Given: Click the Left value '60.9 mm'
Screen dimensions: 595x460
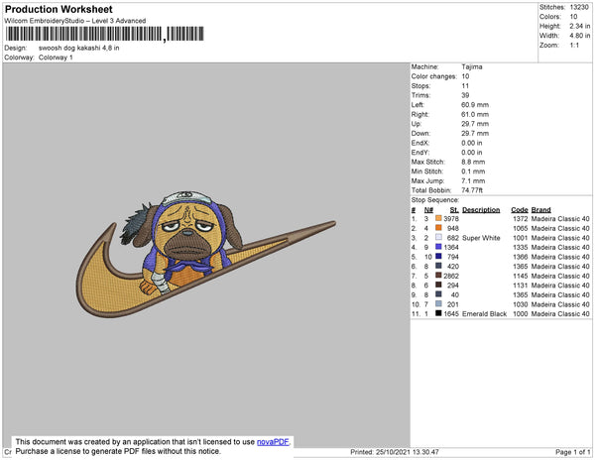Looking at the screenshot, I should (x=475, y=105).
